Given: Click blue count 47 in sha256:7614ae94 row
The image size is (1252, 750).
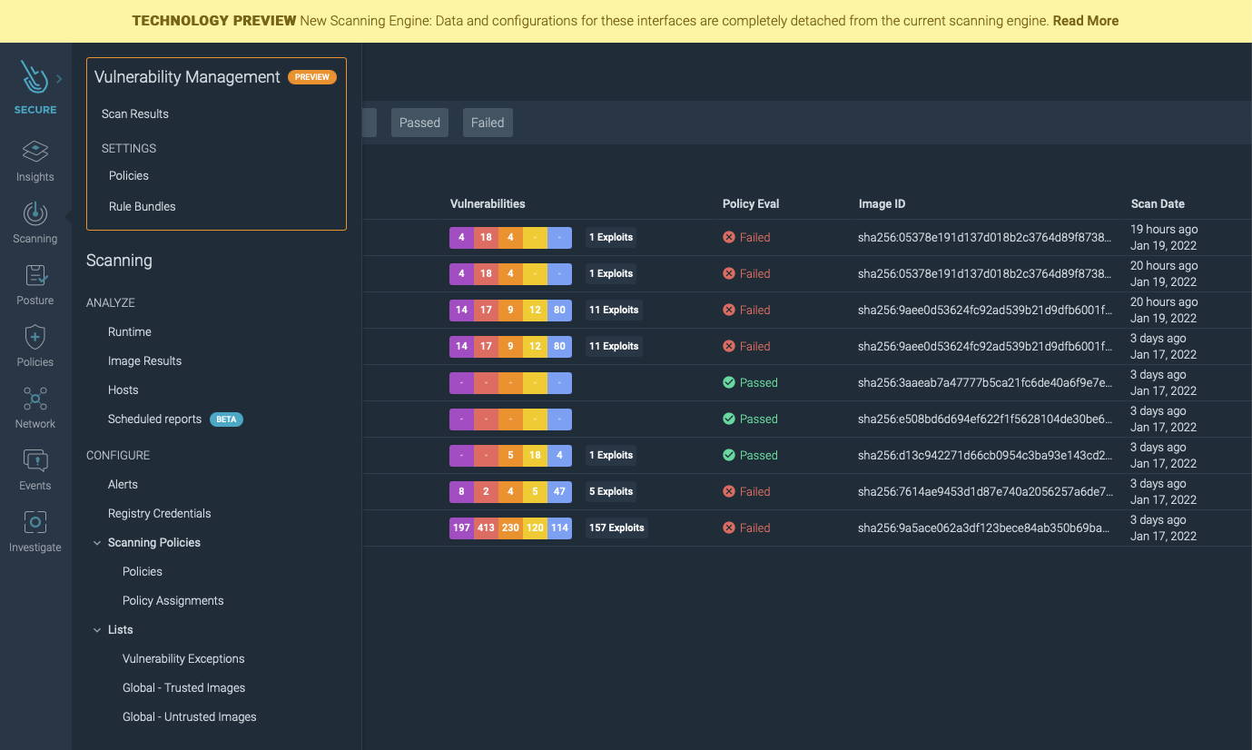Looking at the screenshot, I should (559, 491).
